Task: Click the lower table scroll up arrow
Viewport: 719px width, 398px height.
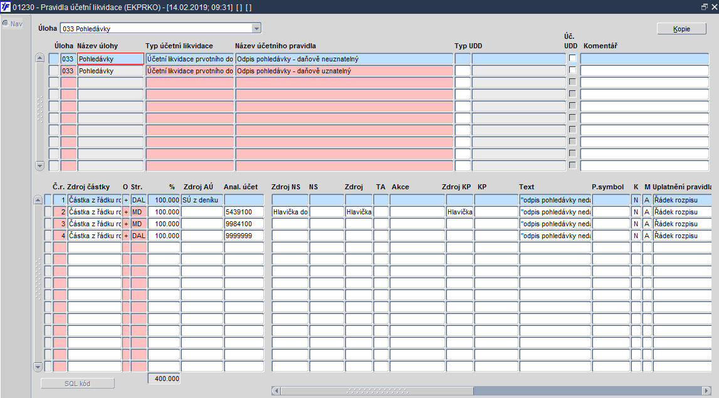Action: (x=38, y=200)
